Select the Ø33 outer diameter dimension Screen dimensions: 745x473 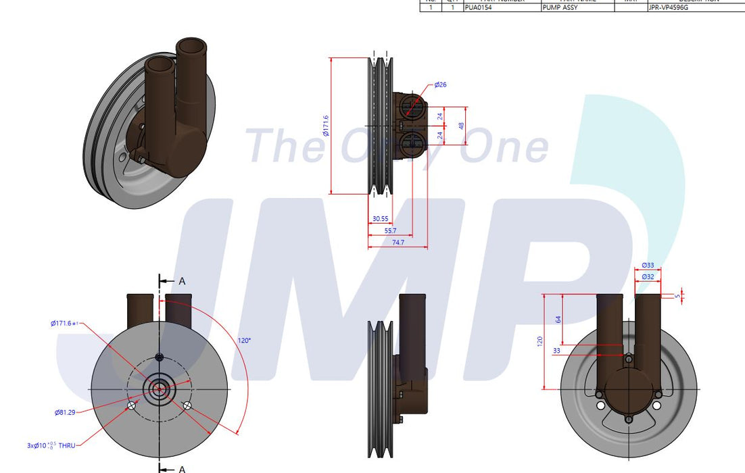pos(647,265)
